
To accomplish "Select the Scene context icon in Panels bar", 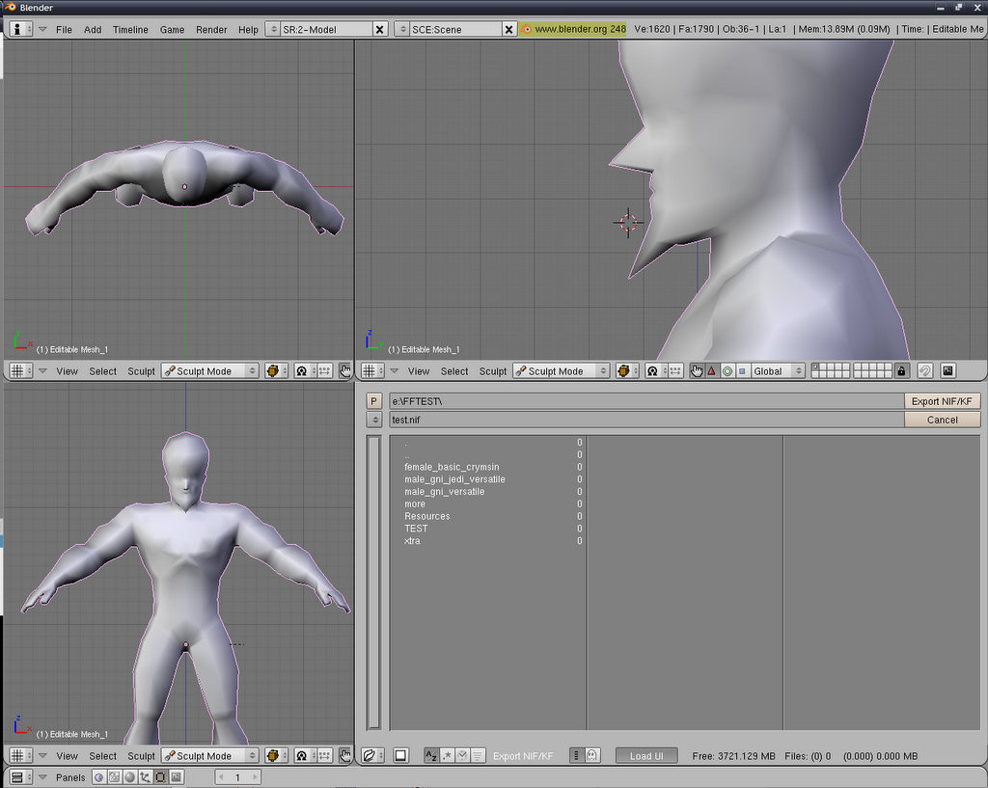I will [177, 777].
